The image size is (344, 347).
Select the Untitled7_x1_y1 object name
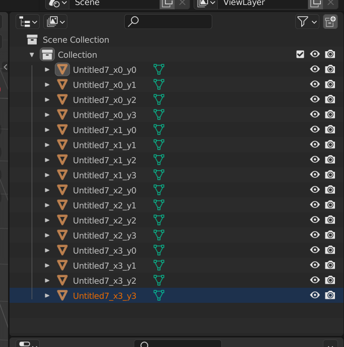(x=105, y=146)
